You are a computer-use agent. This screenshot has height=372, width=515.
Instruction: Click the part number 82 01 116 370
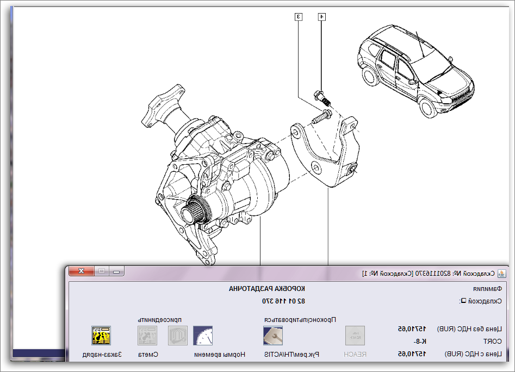pyautogui.click(x=283, y=301)
